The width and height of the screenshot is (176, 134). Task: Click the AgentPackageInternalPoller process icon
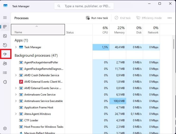(21, 62)
